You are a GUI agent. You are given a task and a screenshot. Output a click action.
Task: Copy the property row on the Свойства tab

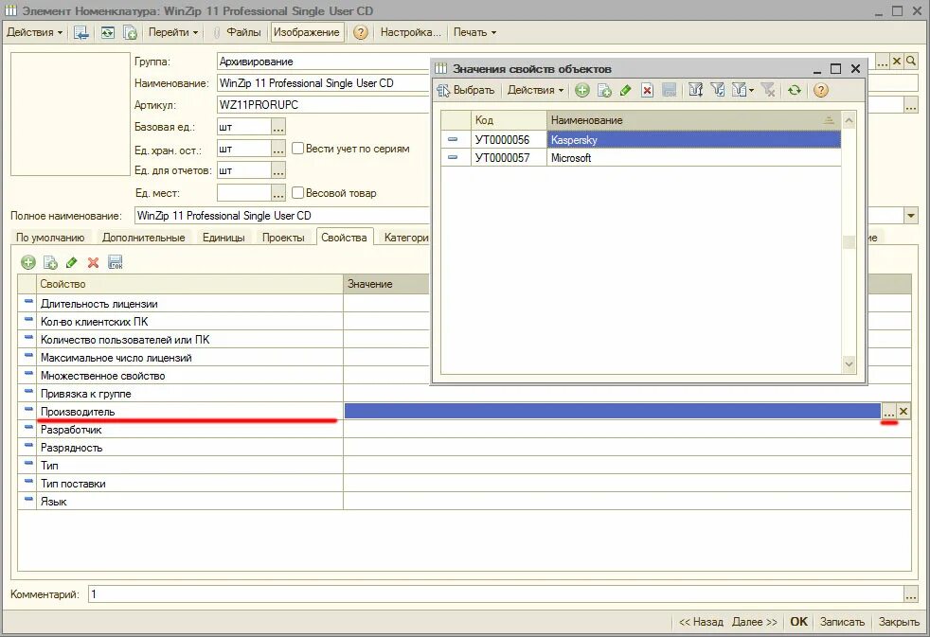(51, 262)
